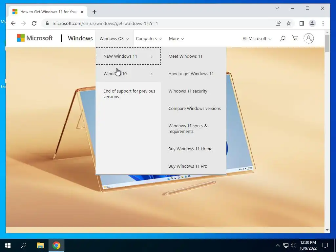Image resolution: width=336 pixels, height=252 pixels.
Task: Click the tab search down-arrow in title bar
Action: pos(277,8)
